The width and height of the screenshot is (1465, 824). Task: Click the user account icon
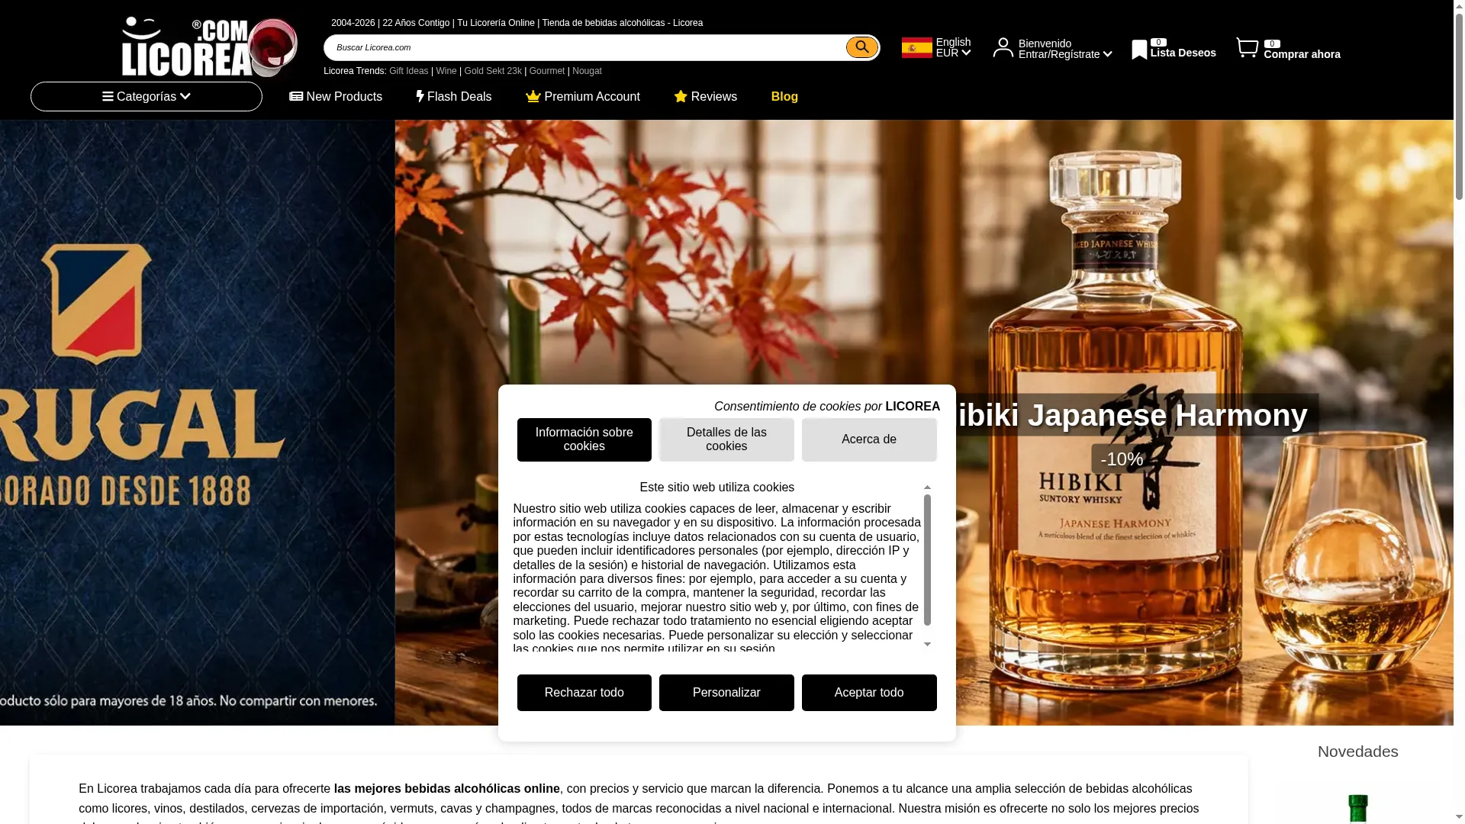[1003, 47]
